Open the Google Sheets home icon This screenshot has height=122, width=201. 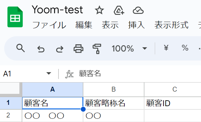point(15,17)
